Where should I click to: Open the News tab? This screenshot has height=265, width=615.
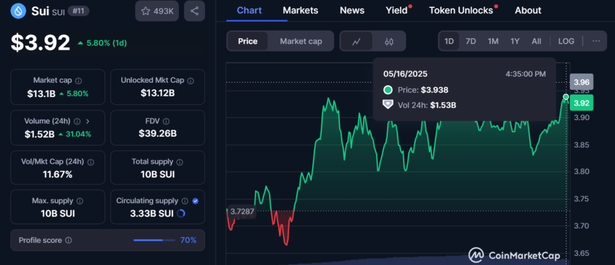[352, 11]
